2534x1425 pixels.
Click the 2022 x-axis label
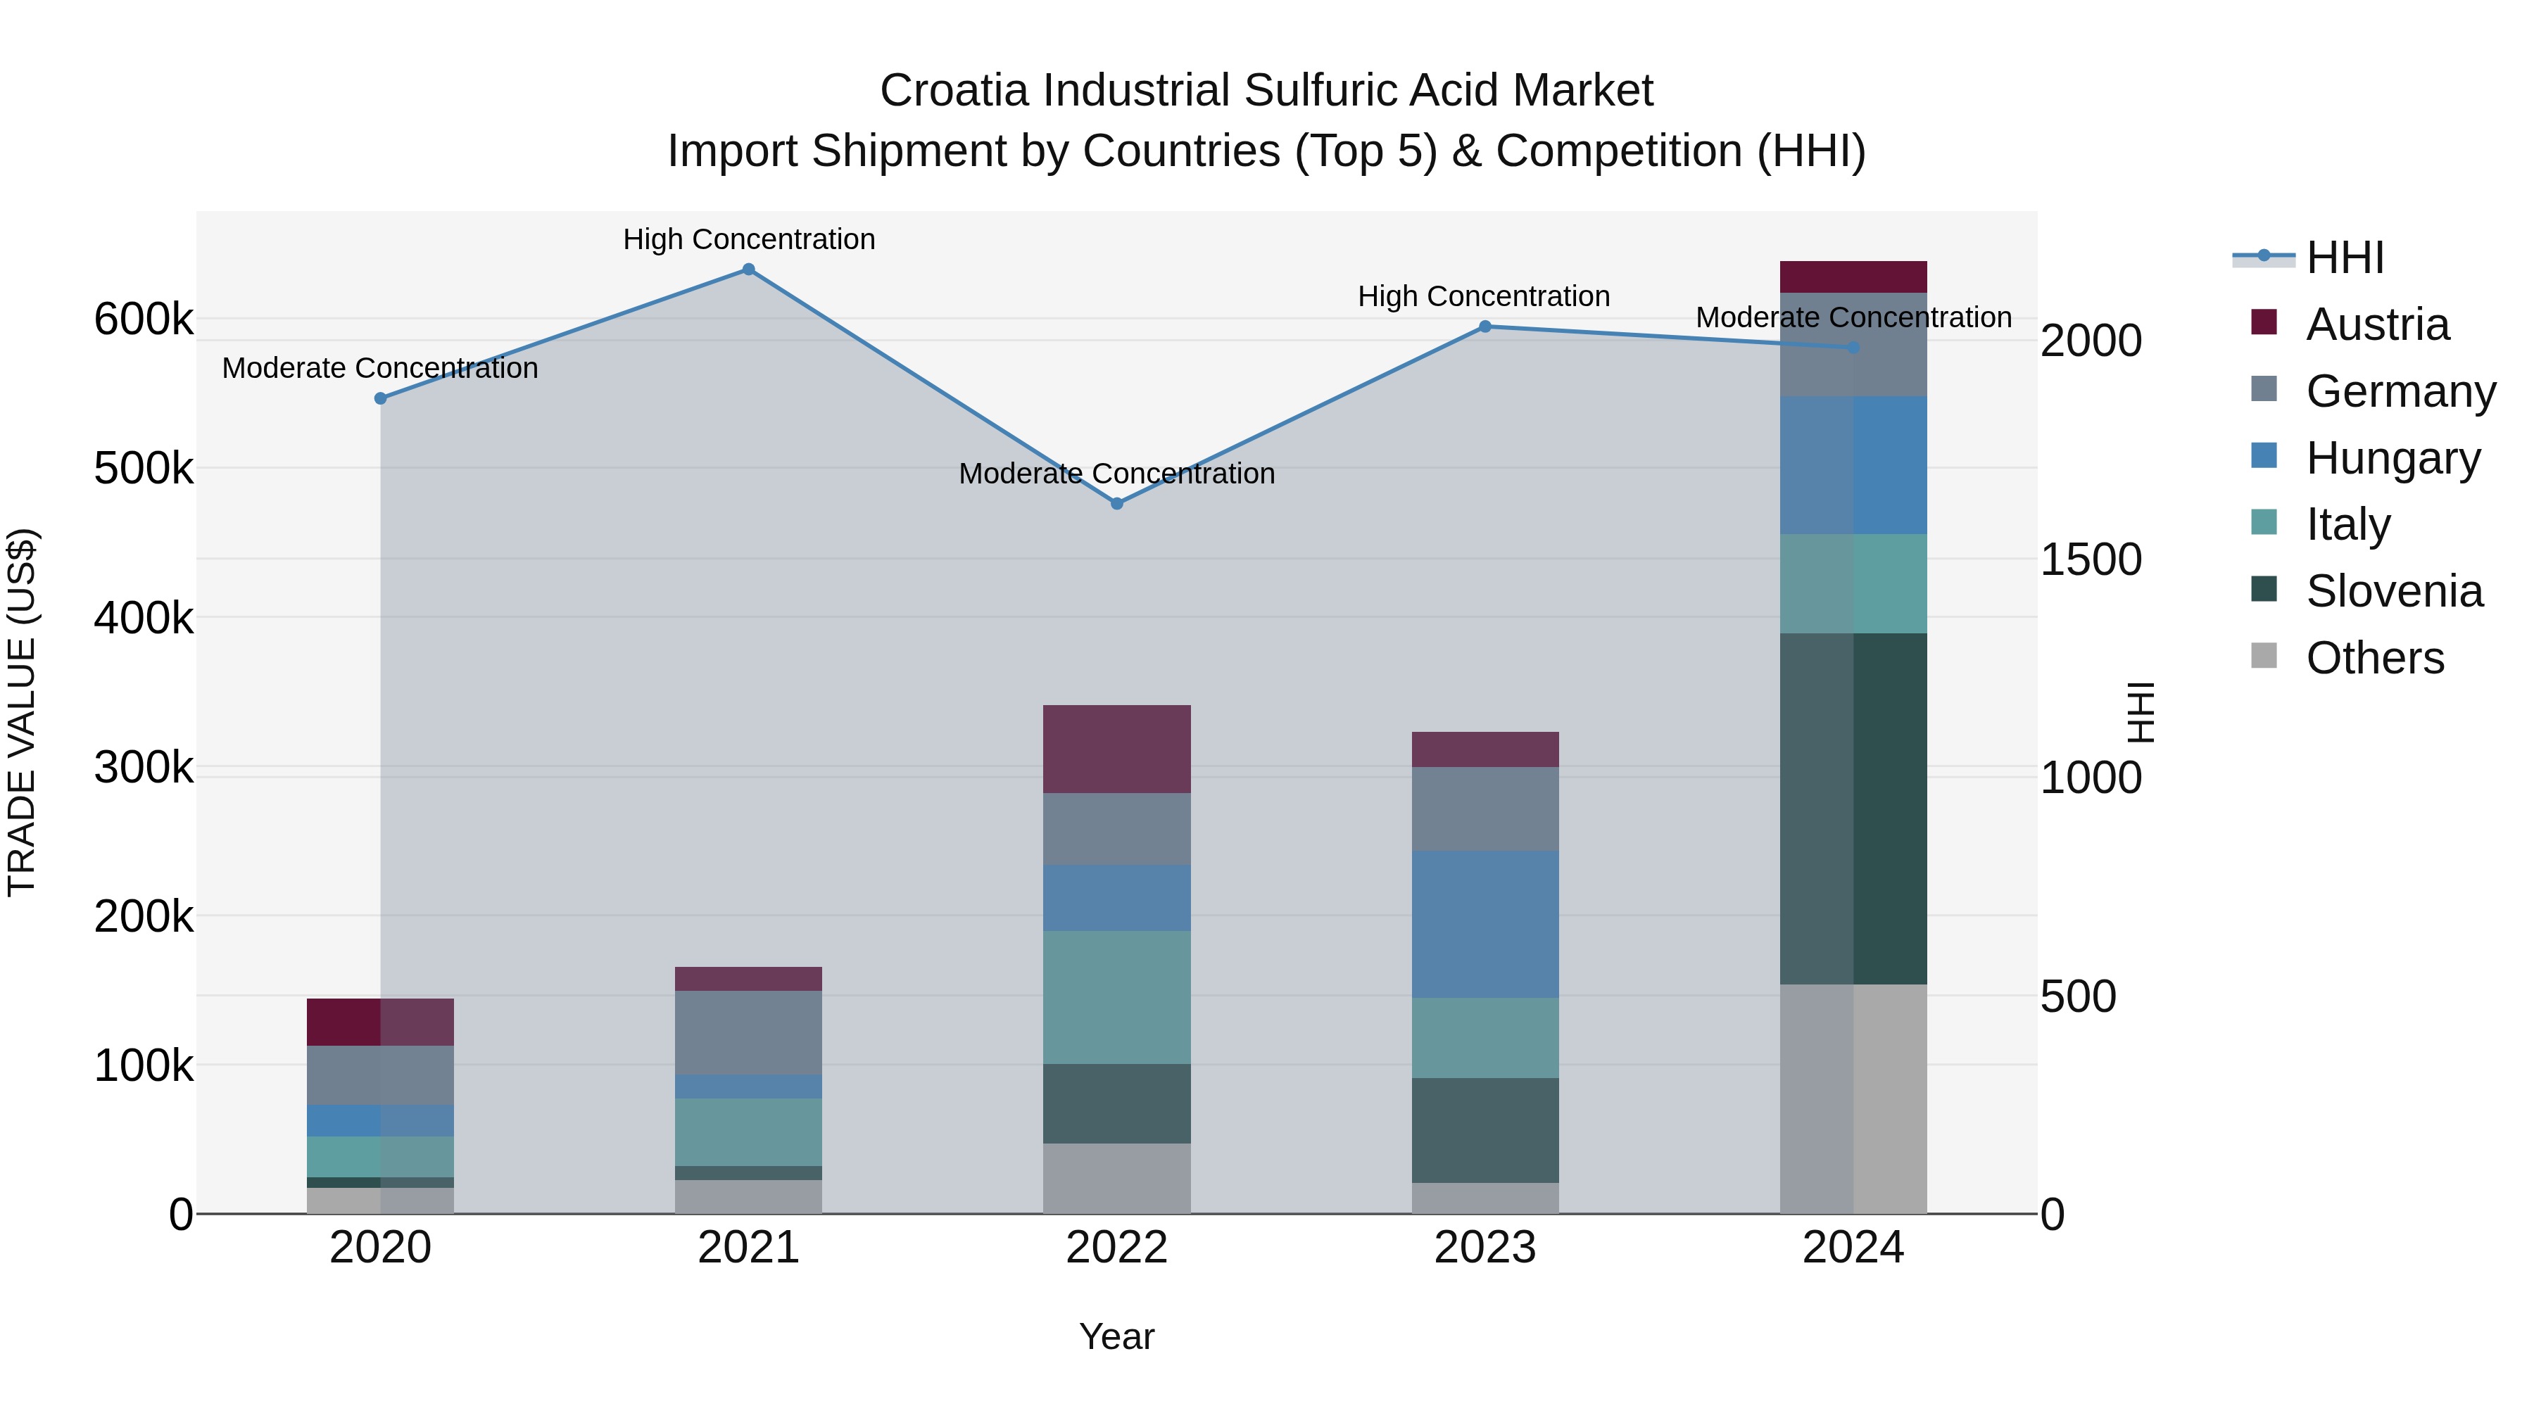[x=1116, y=1248]
